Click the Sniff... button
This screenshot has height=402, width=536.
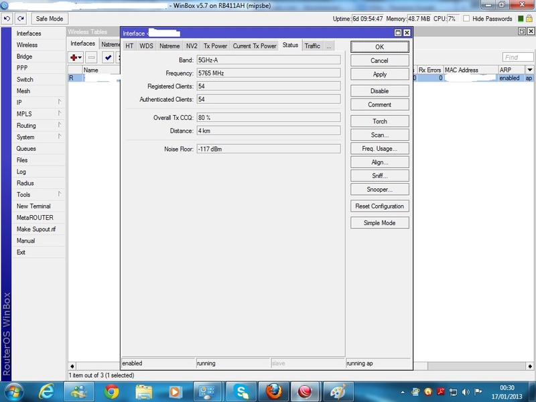coord(379,176)
